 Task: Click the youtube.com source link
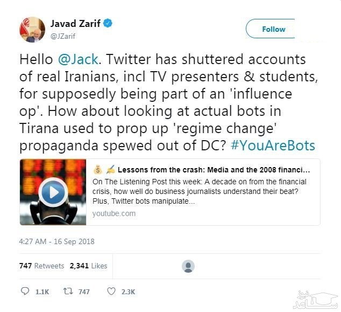point(113,213)
